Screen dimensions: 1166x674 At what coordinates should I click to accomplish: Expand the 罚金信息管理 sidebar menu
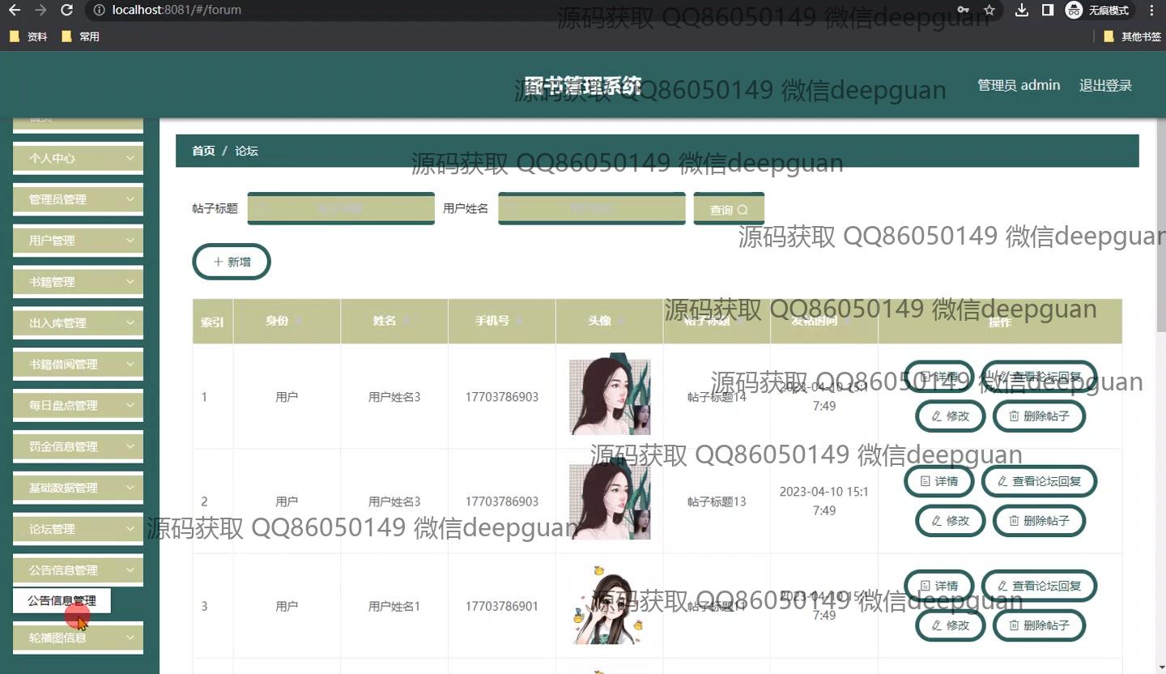(78, 446)
